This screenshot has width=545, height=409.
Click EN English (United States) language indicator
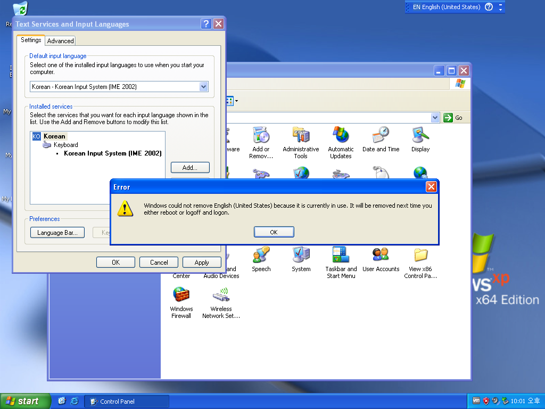click(x=447, y=7)
